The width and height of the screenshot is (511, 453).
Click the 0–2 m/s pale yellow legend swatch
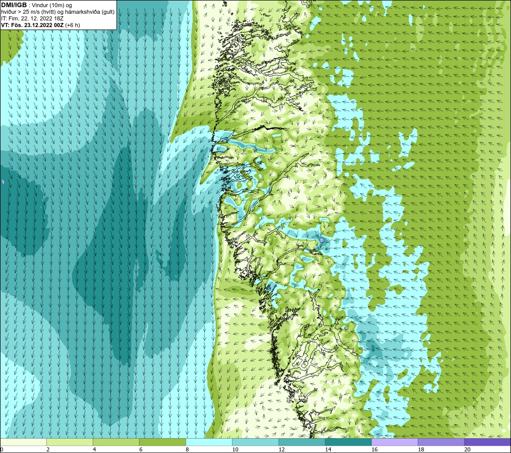tap(23, 442)
